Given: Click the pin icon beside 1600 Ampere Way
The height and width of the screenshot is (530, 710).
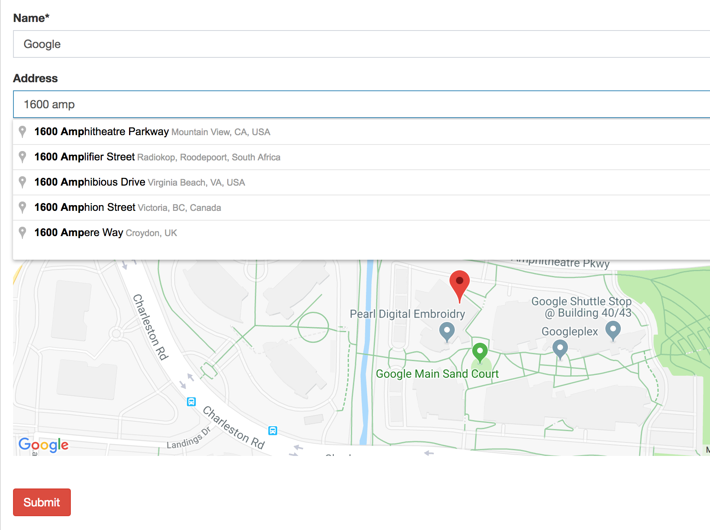Looking at the screenshot, I should pyautogui.click(x=22, y=232).
